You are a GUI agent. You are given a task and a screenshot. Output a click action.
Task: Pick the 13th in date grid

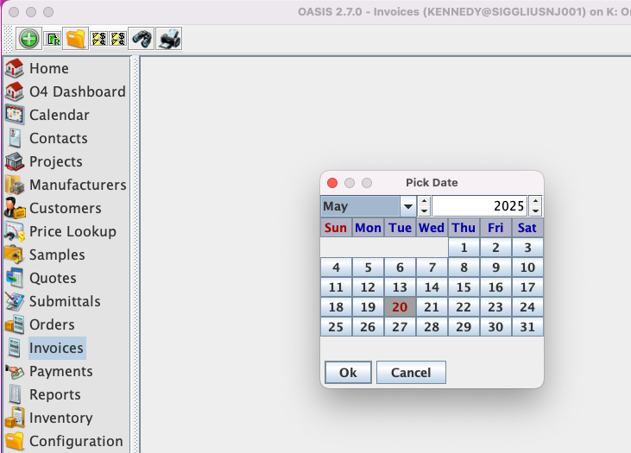tap(400, 287)
